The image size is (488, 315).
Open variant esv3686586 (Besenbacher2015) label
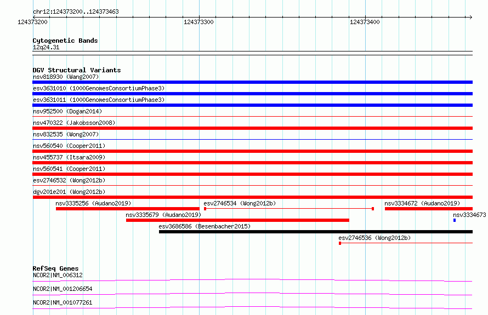[205, 226]
